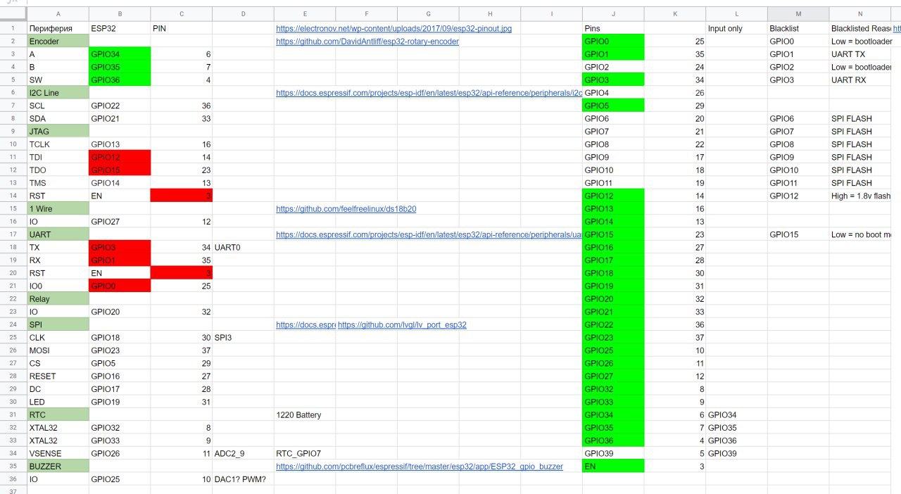Open the espressif uart docs link in row 17

(x=429, y=235)
